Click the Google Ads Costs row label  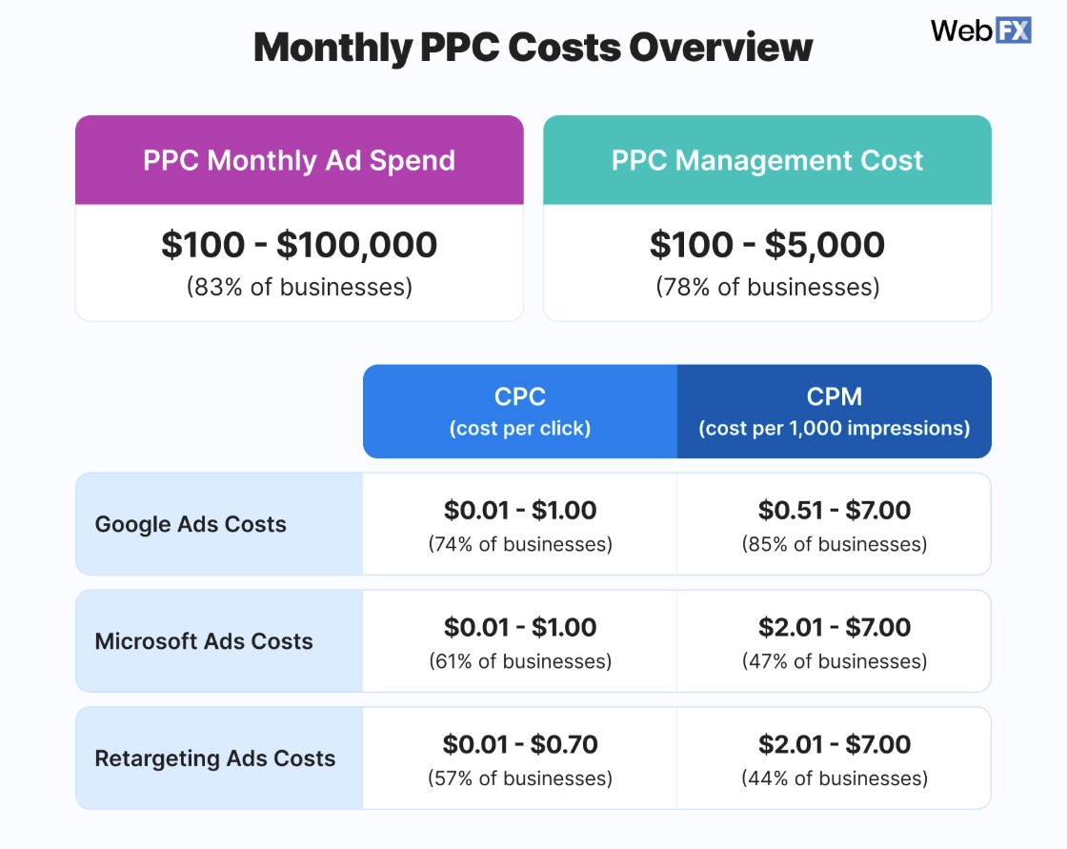pos(191,524)
